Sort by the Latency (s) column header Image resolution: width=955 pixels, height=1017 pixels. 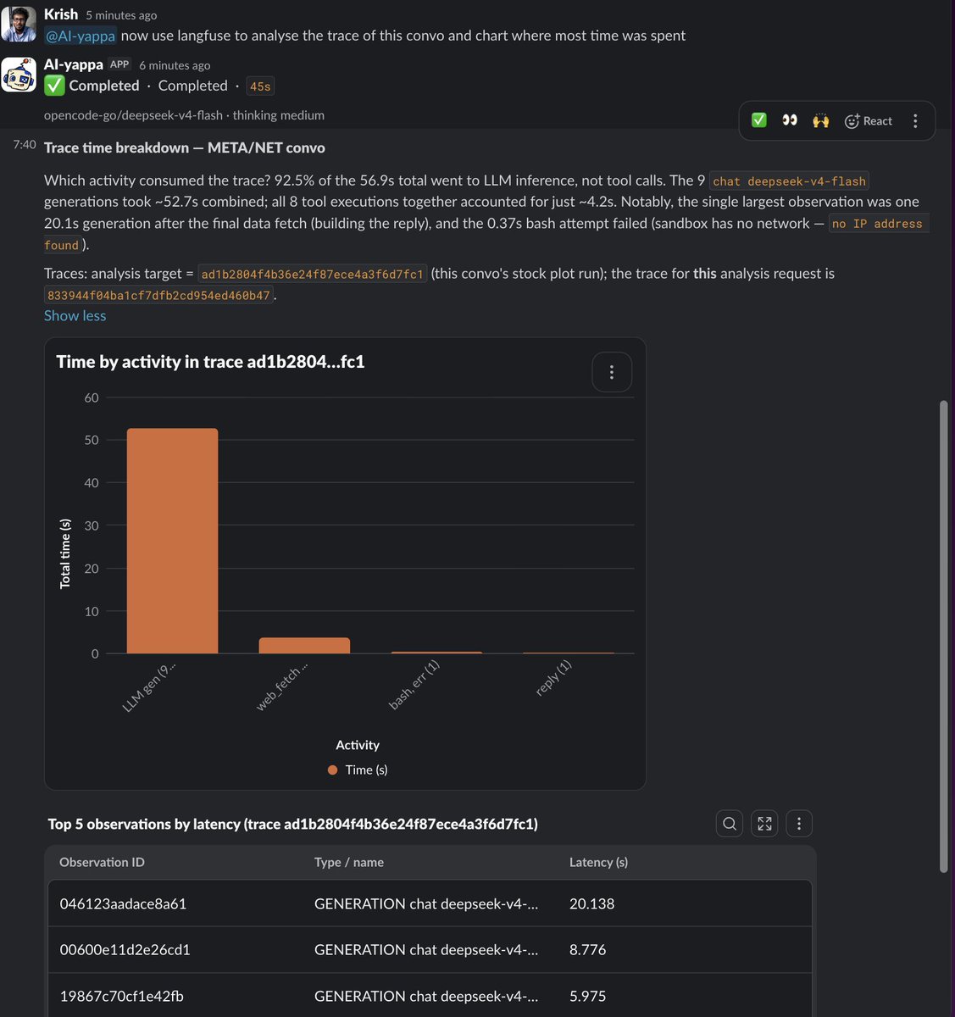(598, 862)
